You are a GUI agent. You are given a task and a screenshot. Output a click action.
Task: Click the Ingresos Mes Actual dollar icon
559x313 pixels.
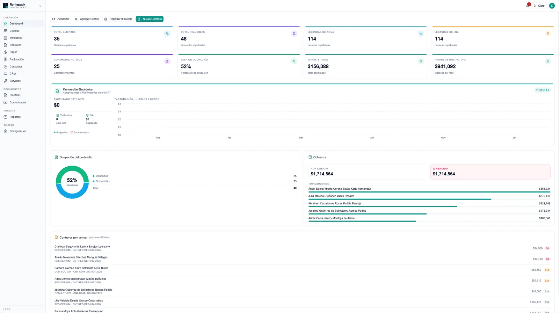pos(547,61)
